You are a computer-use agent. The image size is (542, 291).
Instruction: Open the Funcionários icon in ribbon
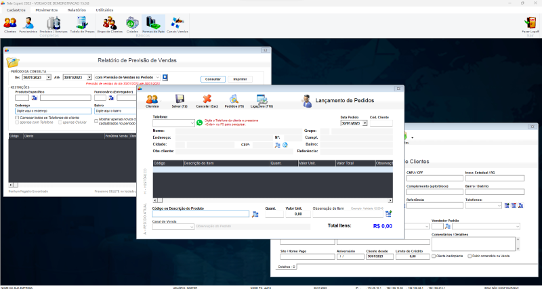pos(28,24)
